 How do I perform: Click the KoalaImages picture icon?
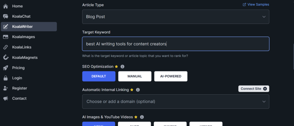[5, 37]
